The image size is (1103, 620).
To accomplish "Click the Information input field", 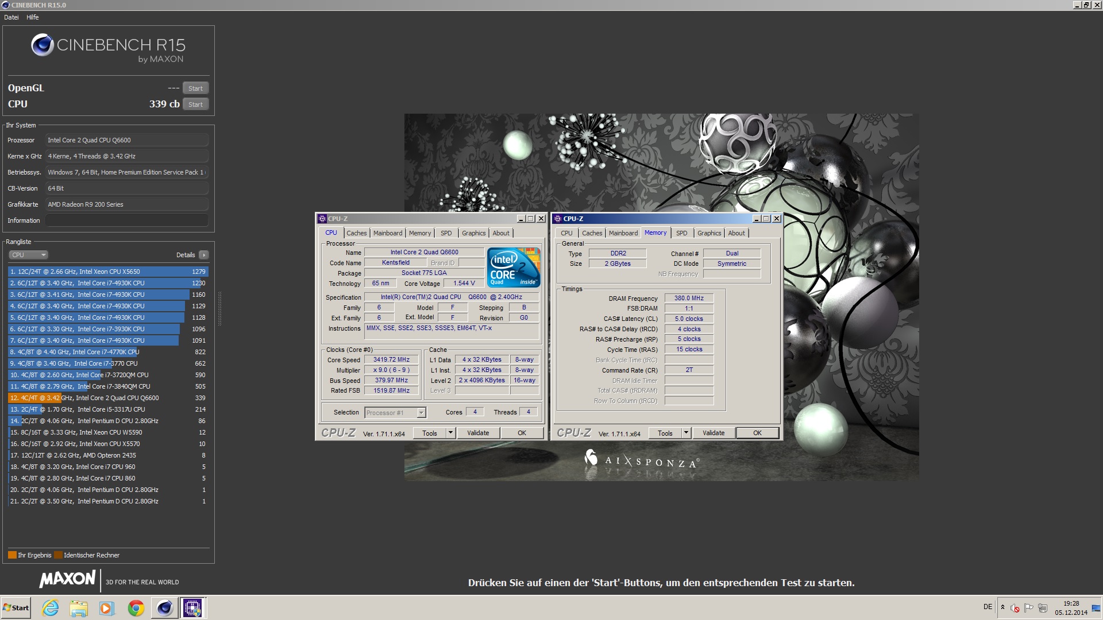I will [127, 220].
